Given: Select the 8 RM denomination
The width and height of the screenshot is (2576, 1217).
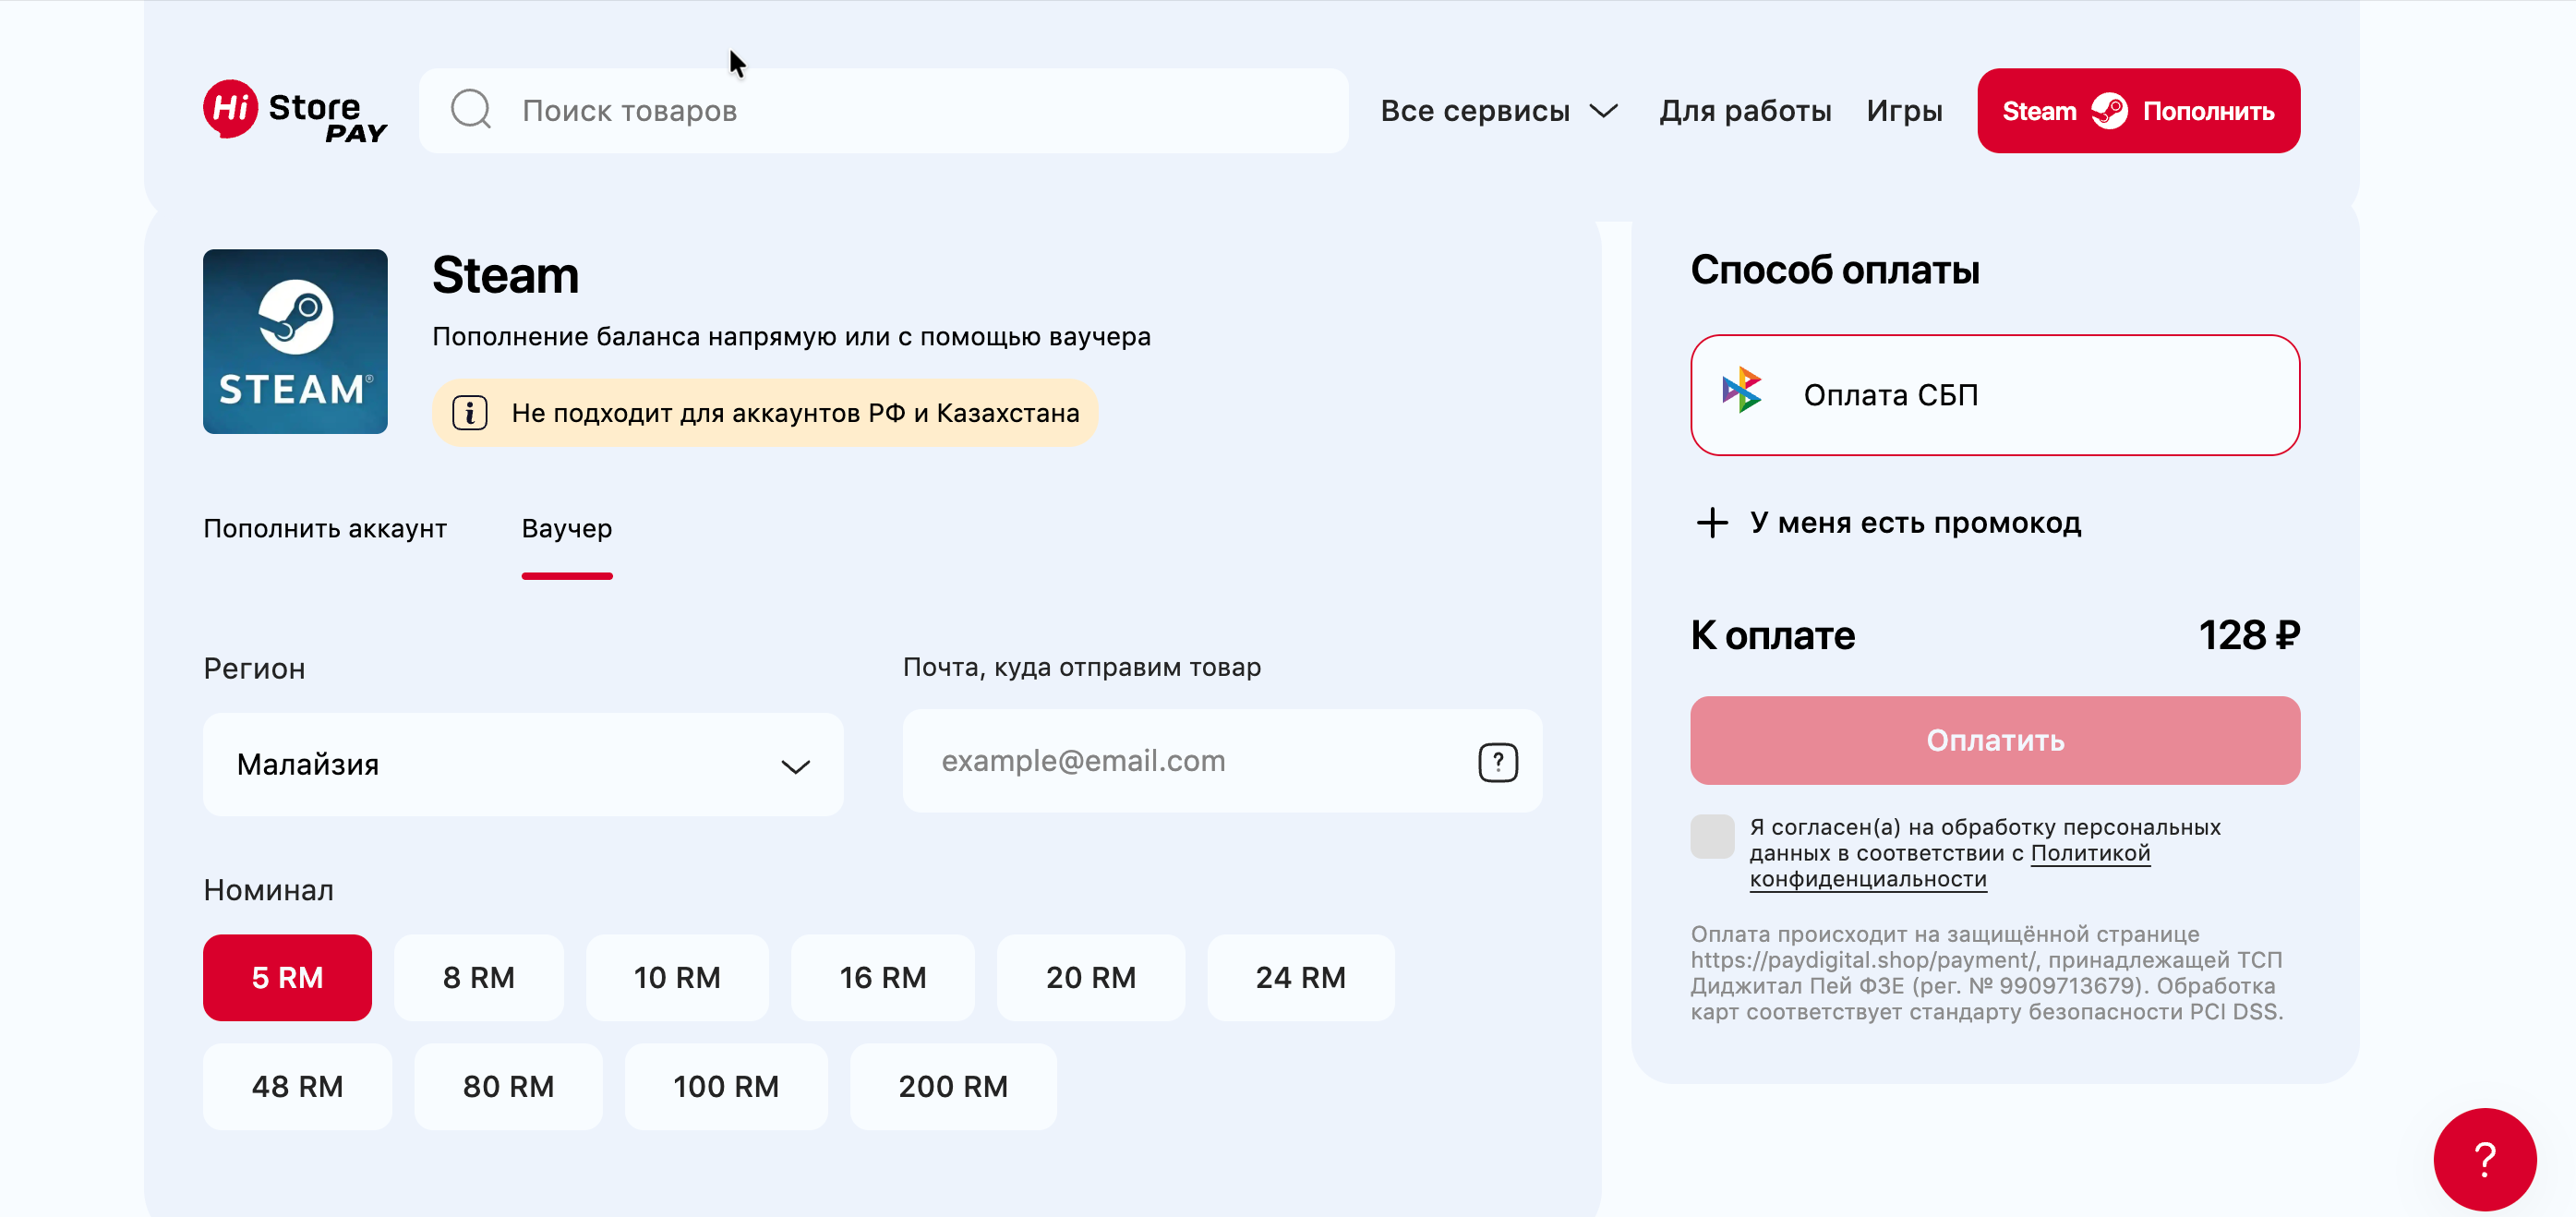Looking at the screenshot, I should 478,977.
